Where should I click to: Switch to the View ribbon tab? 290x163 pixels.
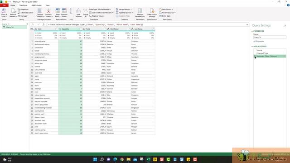[x=48, y=5]
